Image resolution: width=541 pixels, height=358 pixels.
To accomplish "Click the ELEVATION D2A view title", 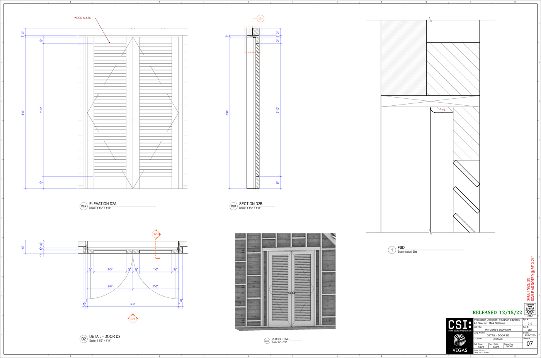I will [x=103, y=204].
